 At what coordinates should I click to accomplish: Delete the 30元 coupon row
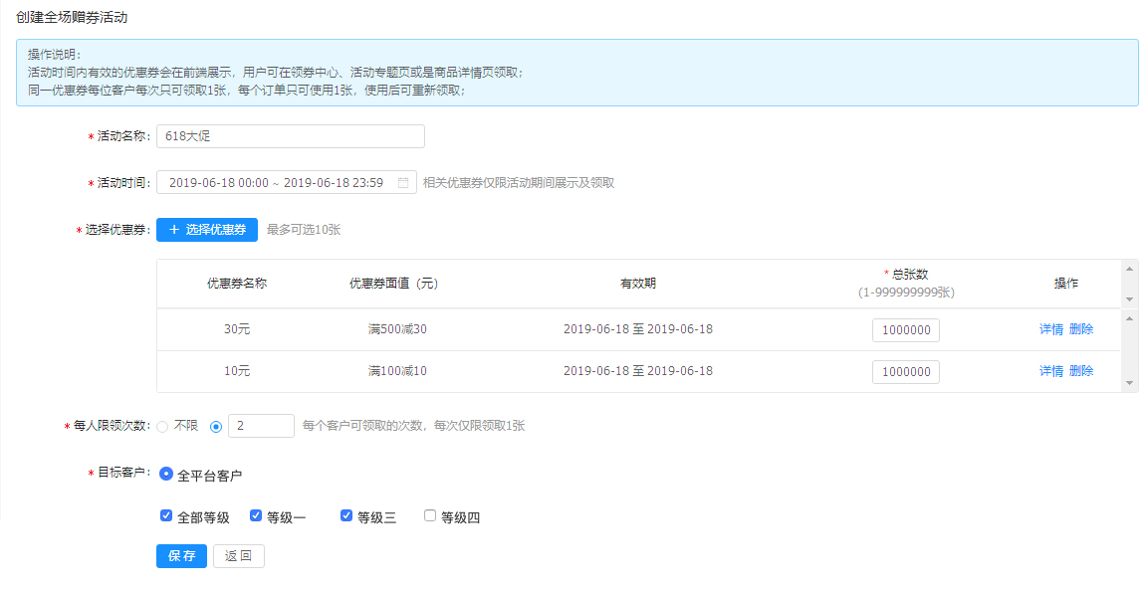tap(1081, 329)
